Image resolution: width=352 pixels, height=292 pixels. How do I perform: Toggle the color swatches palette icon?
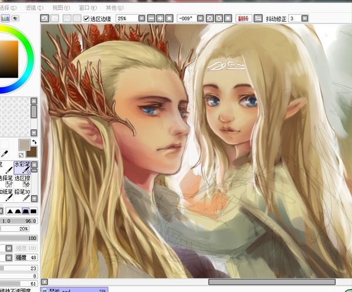point(5,18)
